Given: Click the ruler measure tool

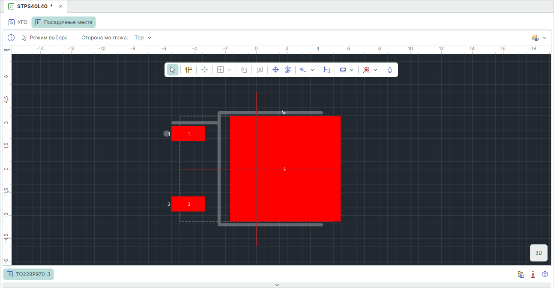Looking at the screenshot, I should point(189,70).
